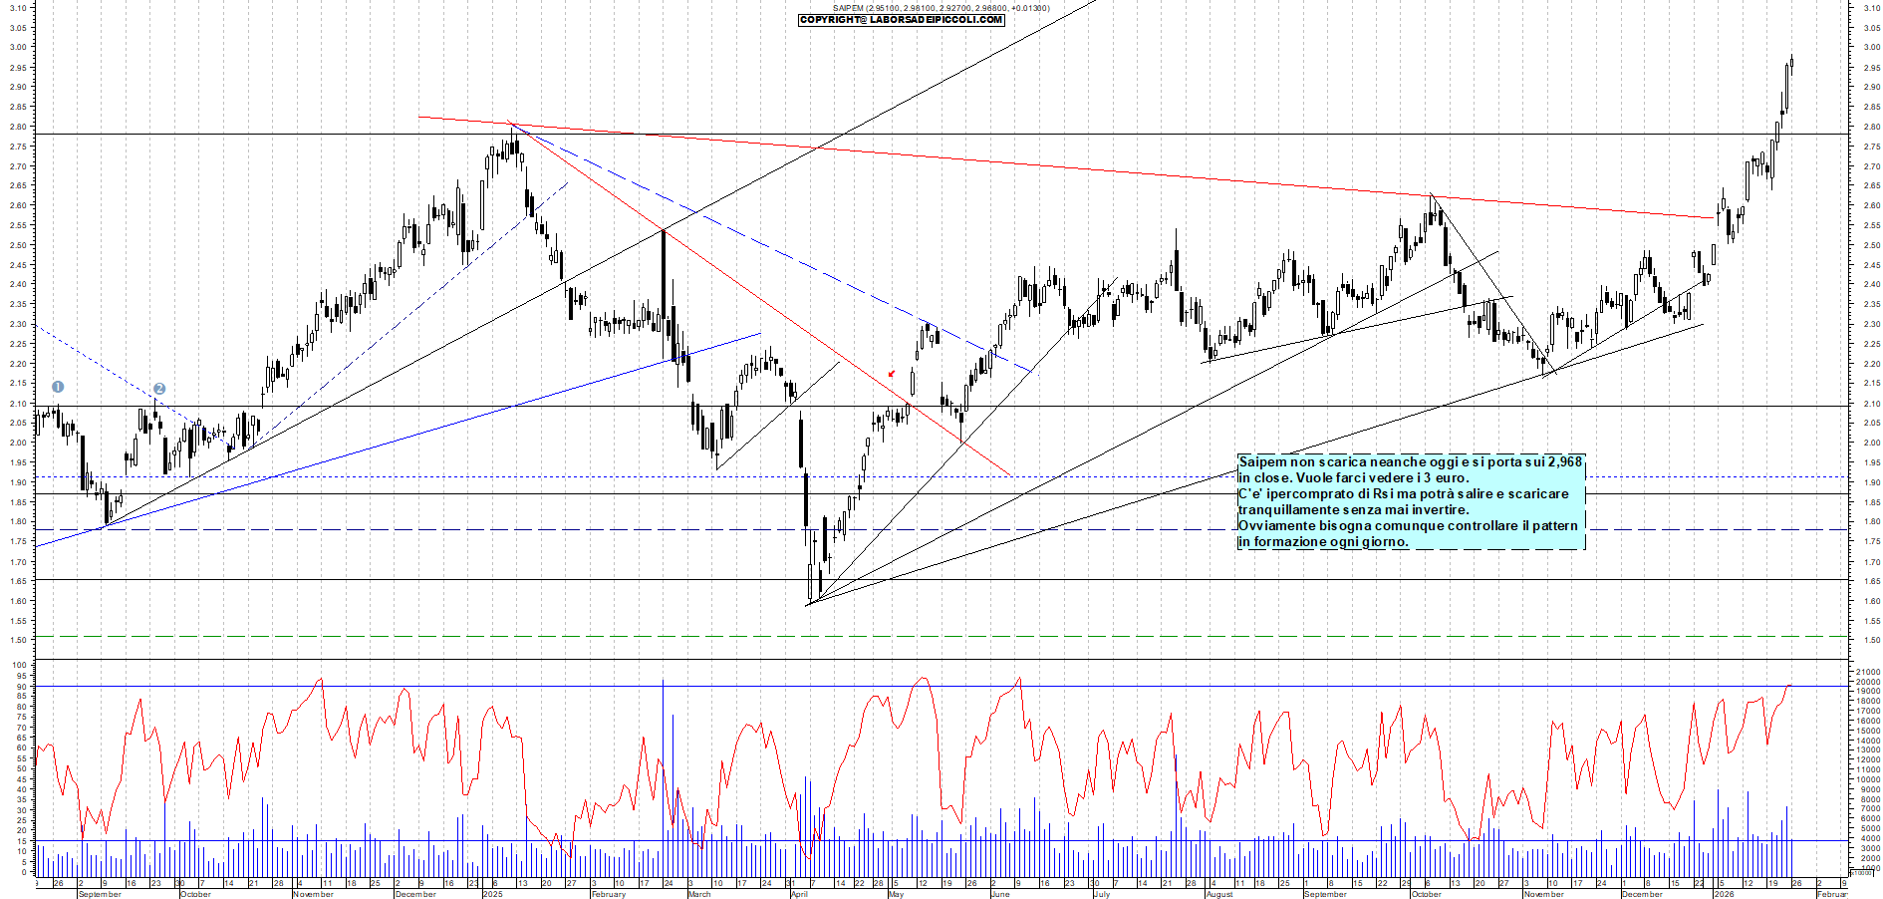The height and width of the screenshot is (899, 1883).
Task: Click the latest candlestick at chart top right
Action: click(1791, 63)
